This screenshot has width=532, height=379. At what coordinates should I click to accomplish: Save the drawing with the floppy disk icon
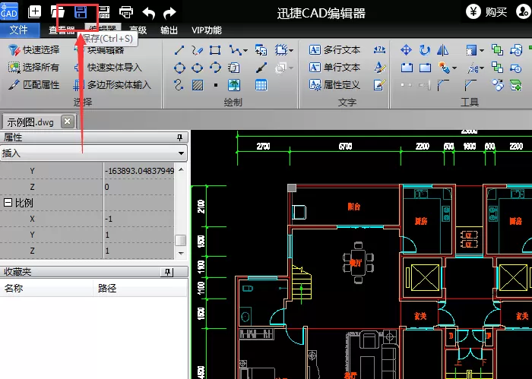(x=81, y=12)
